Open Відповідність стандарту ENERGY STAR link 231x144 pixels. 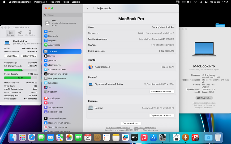pos(122,130)
